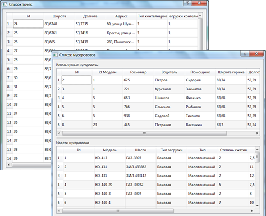The height and width of the screenshot is (216, 266).
Task: Select assistant cell Захматов
Action: (x=200, y=89)
